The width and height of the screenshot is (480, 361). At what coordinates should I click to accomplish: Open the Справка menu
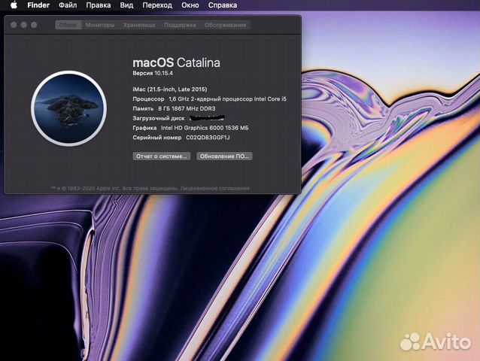pyautogui.click(x=223, y=5)
